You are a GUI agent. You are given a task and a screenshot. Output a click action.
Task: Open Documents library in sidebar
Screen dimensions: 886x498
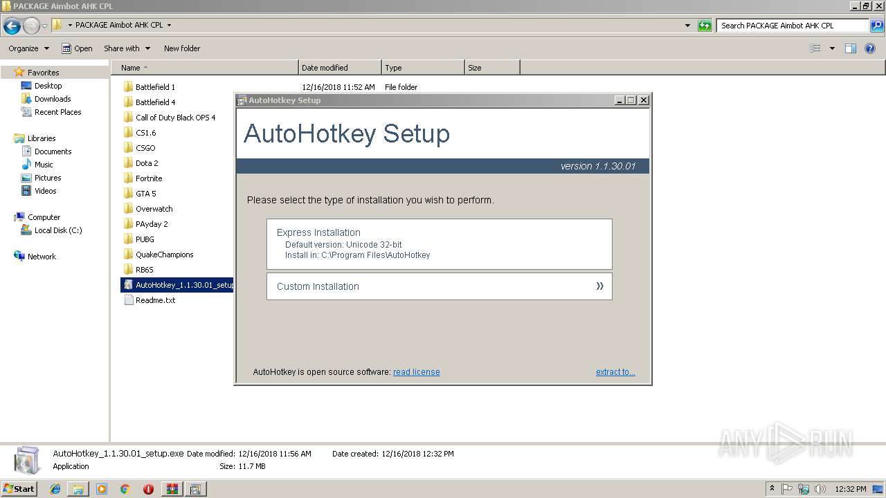[x=53, y=151]
